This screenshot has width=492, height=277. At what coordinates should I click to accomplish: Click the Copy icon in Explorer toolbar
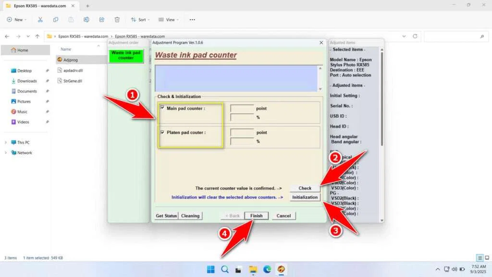coord(56,20)
